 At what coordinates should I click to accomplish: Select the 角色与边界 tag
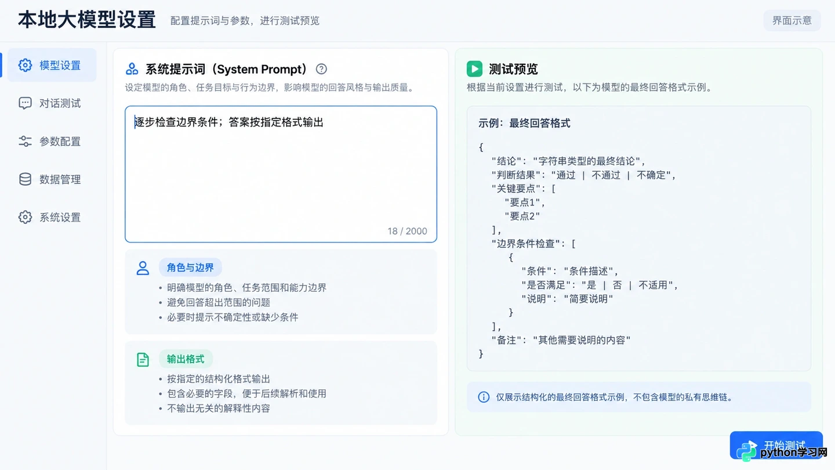coord(190,267)
